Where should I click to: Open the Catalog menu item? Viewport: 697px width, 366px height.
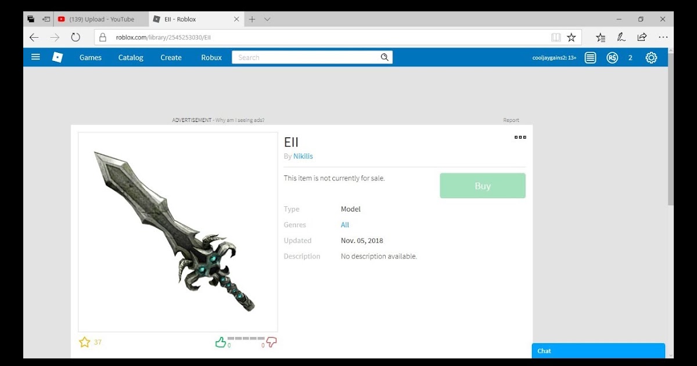[131, 58]
